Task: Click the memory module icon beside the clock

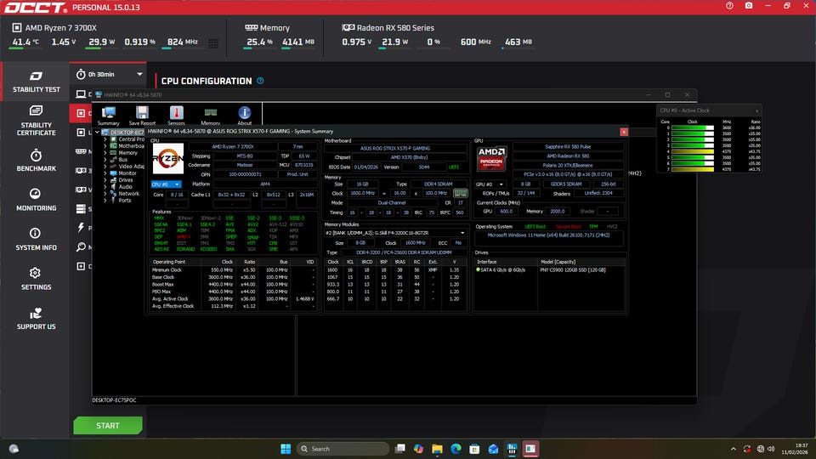Action: point(460,193)
